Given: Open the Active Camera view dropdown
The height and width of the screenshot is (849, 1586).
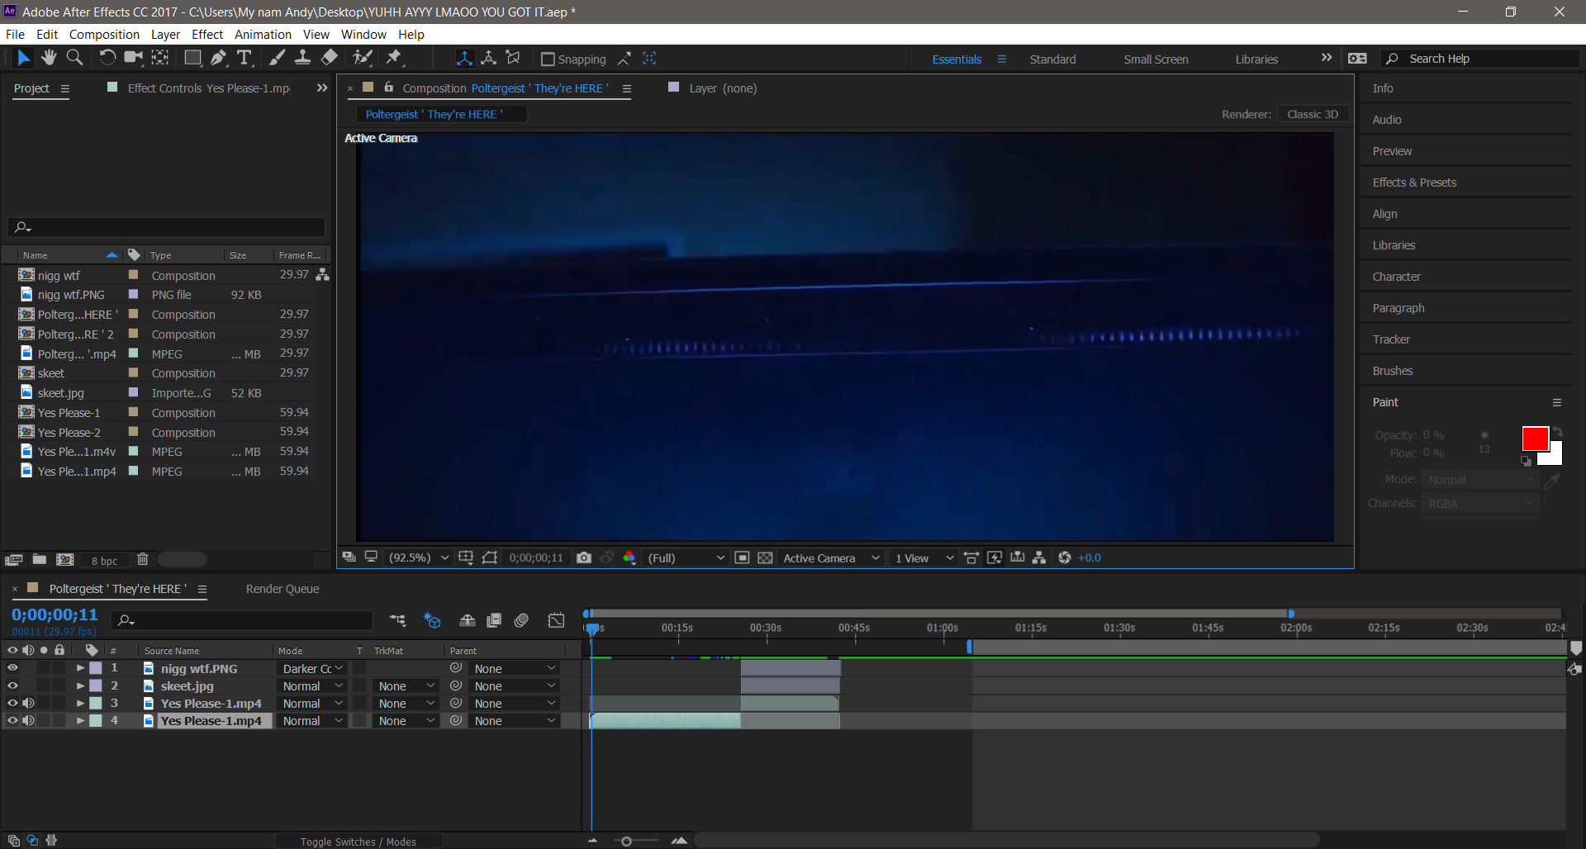Looking at the screenshot, I should click(829, 557).
